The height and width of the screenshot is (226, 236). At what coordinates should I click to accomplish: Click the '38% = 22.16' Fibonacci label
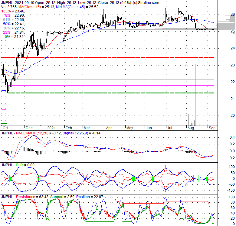(x=14, y=28)
